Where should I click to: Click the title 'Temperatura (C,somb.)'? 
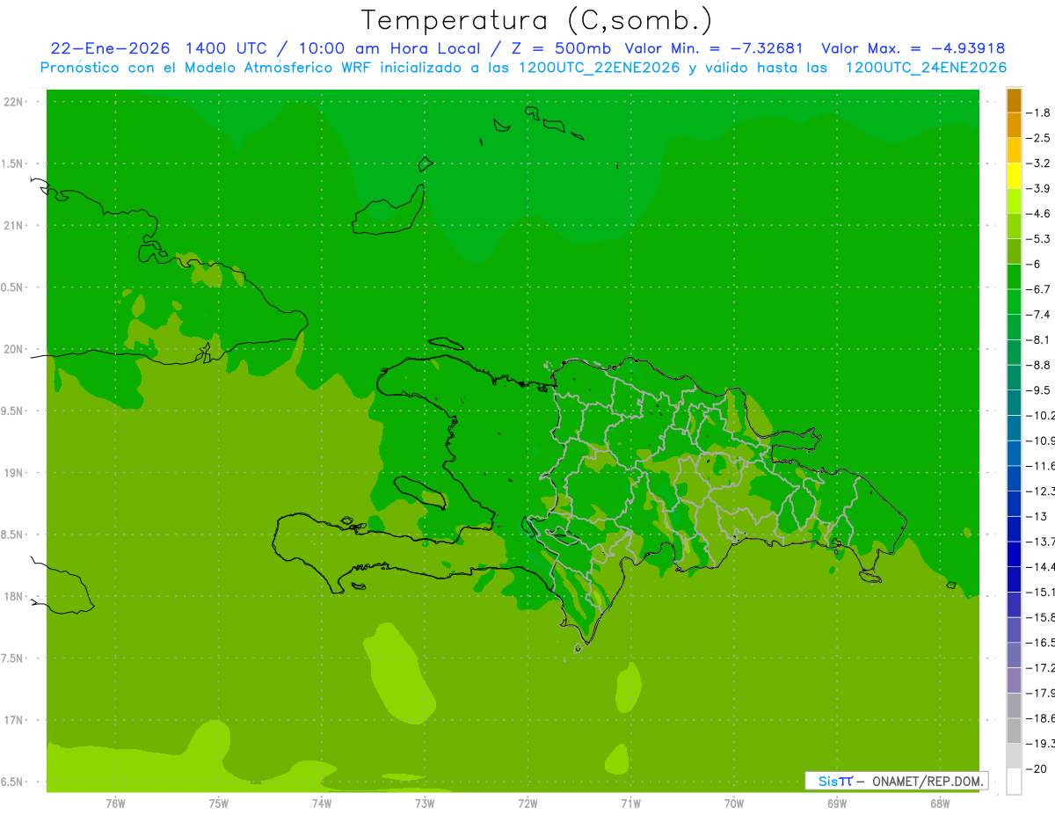click(537, 21)
